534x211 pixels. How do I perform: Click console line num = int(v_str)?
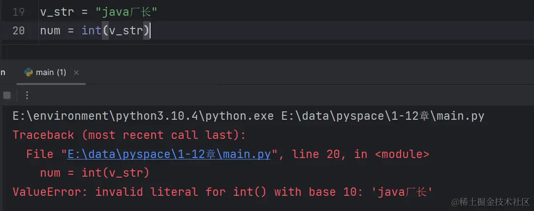tap(94, 173)
